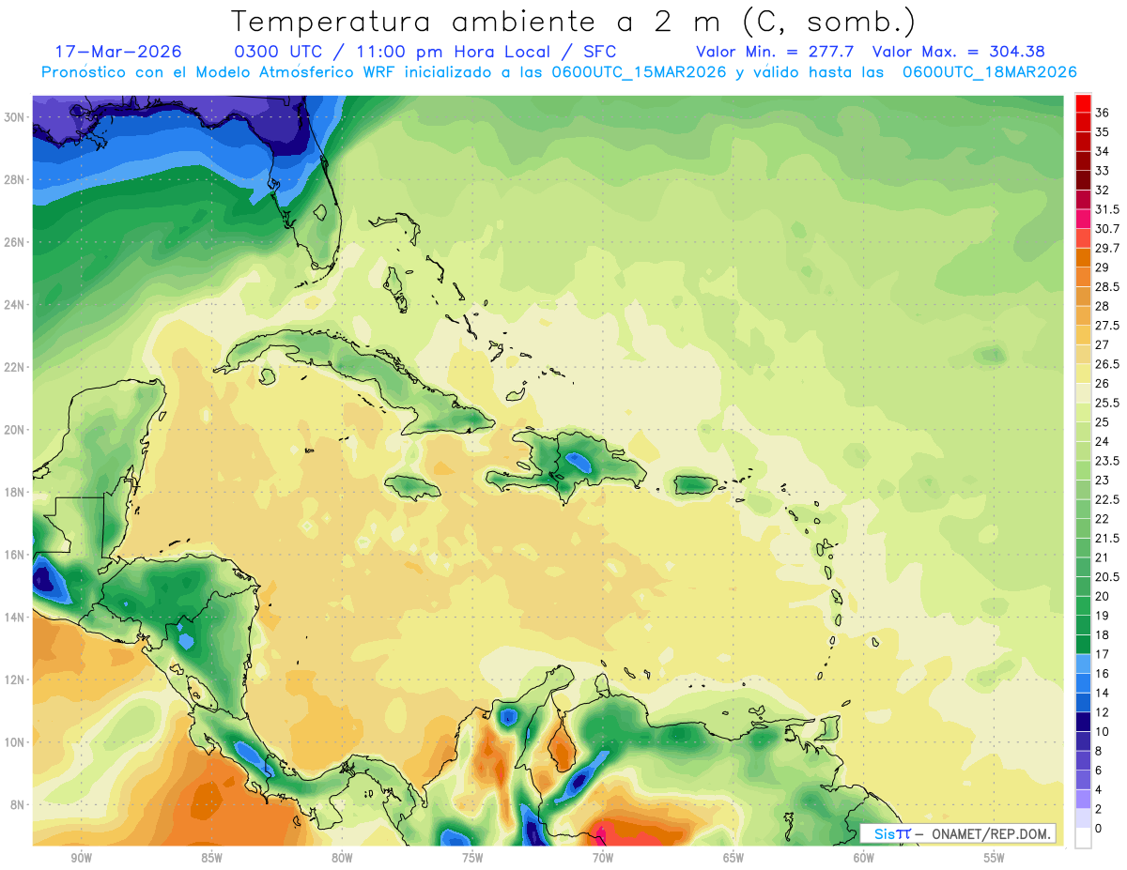Click the "22N" latitude label

pyautogui.click(x=14, y=367)
